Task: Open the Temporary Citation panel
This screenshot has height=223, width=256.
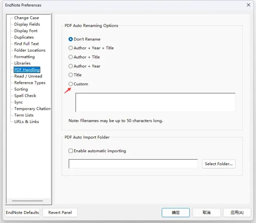Action: point(32,109)
